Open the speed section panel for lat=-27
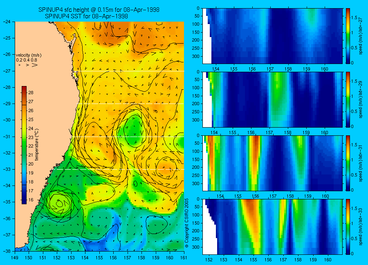 pos(272,36)
